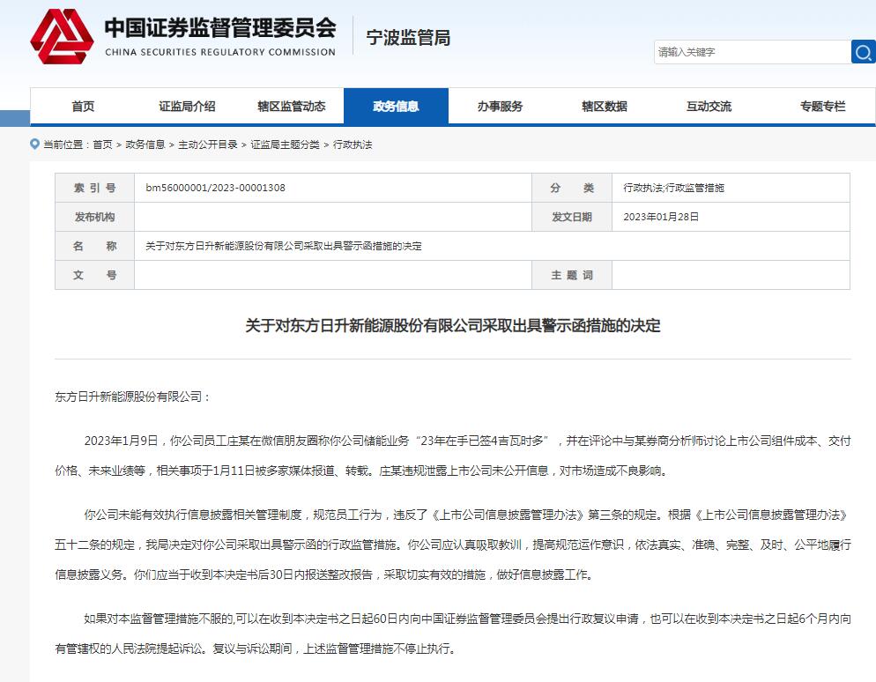This screenshot has width=876, height=682.
Task: Click 政务信息 breadcrumb link
Action: click(145, 145)
